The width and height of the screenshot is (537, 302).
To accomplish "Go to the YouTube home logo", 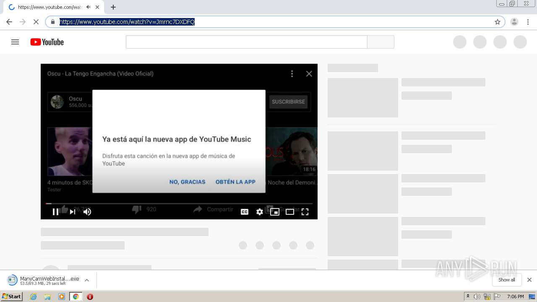I will click(x=47, y=42).
